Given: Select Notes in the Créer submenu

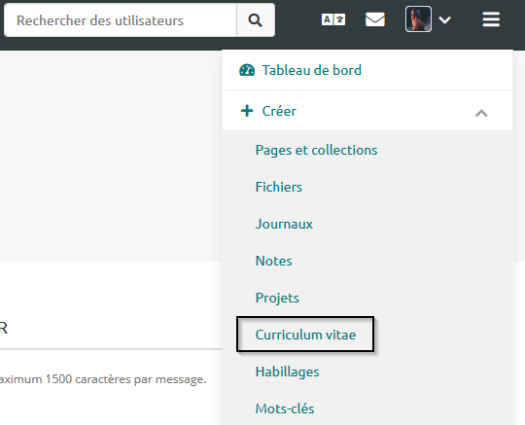Looking at the screenshot, I should (x=273, y=261).
